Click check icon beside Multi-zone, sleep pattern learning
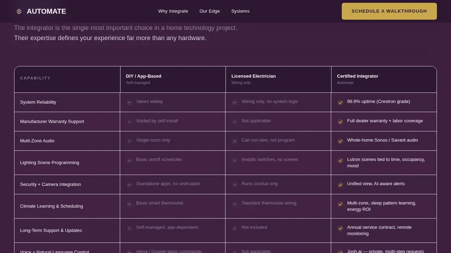The width and height of the screenshot is (451, 253). click(x=340, y=204)
